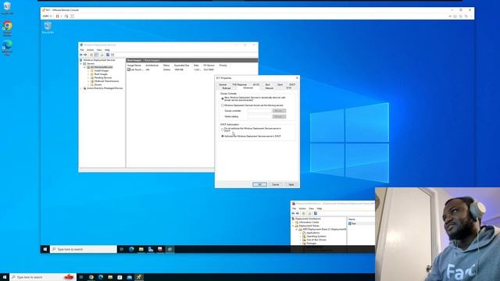Select 'Authorize the Windows Deployment Services server' radio

click(223, 136)
